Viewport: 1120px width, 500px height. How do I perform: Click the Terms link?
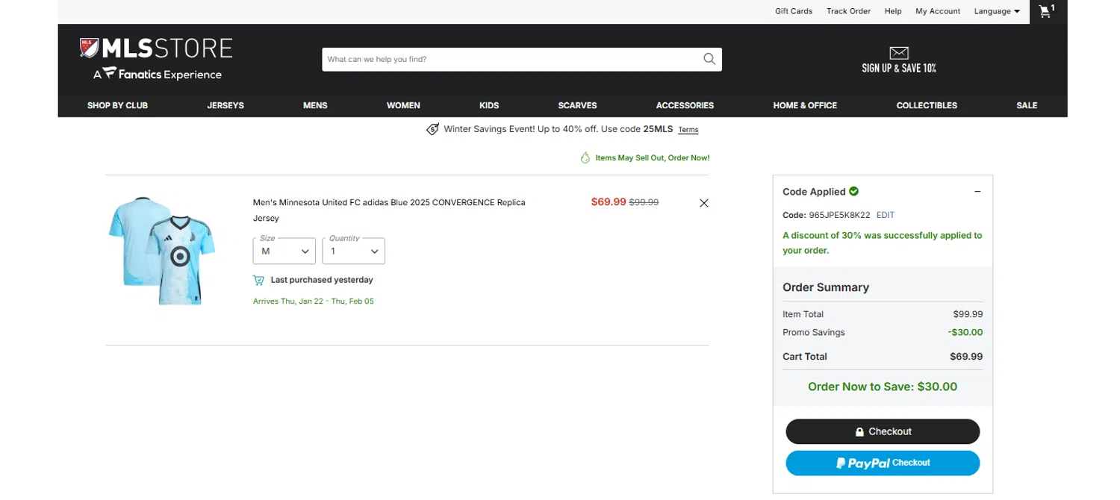tap(688, 130)
